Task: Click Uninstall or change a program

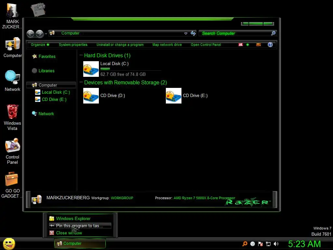Action: pos(120,45)
